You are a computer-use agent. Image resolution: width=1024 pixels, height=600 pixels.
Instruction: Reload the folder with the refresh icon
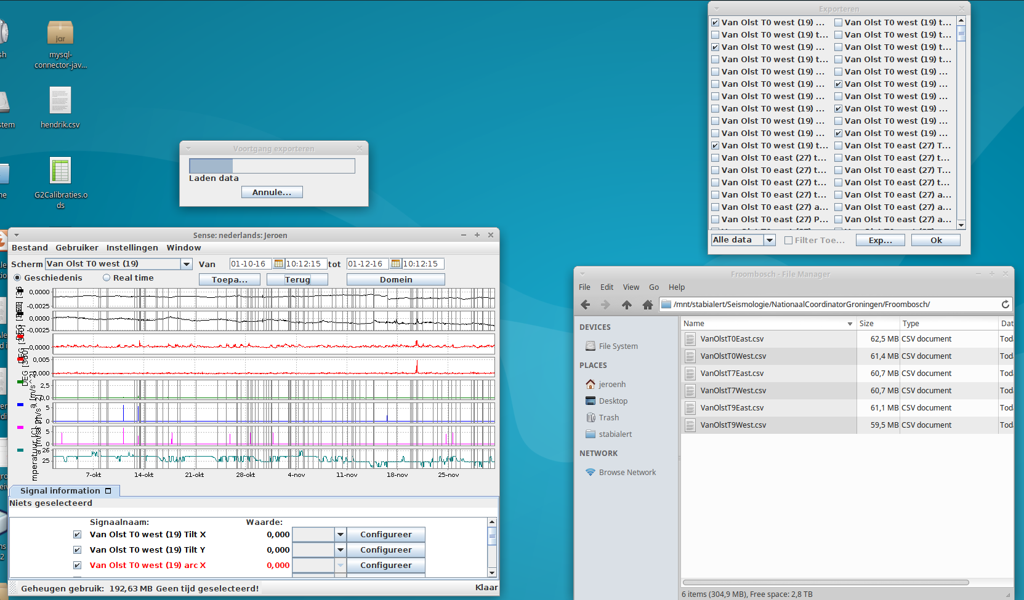(x=1005, y=305)
